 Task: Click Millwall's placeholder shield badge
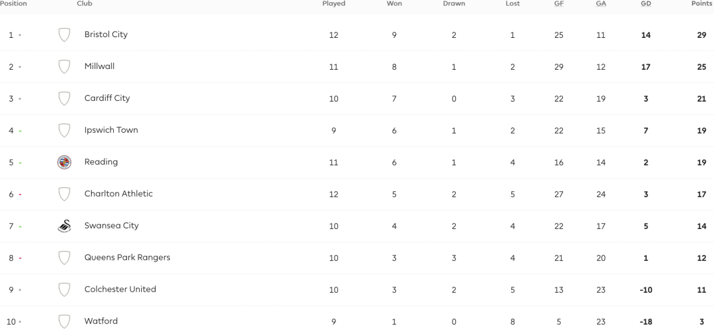point(64,67)
